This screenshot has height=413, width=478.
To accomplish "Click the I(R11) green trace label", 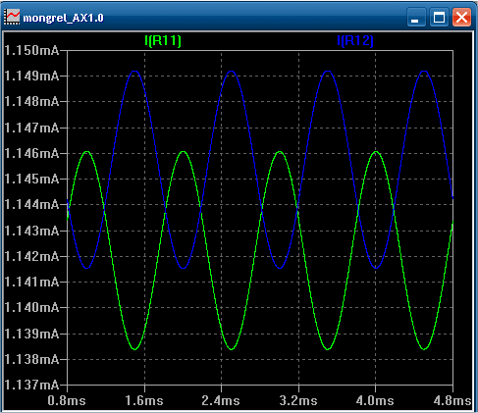I will point(163,41).
